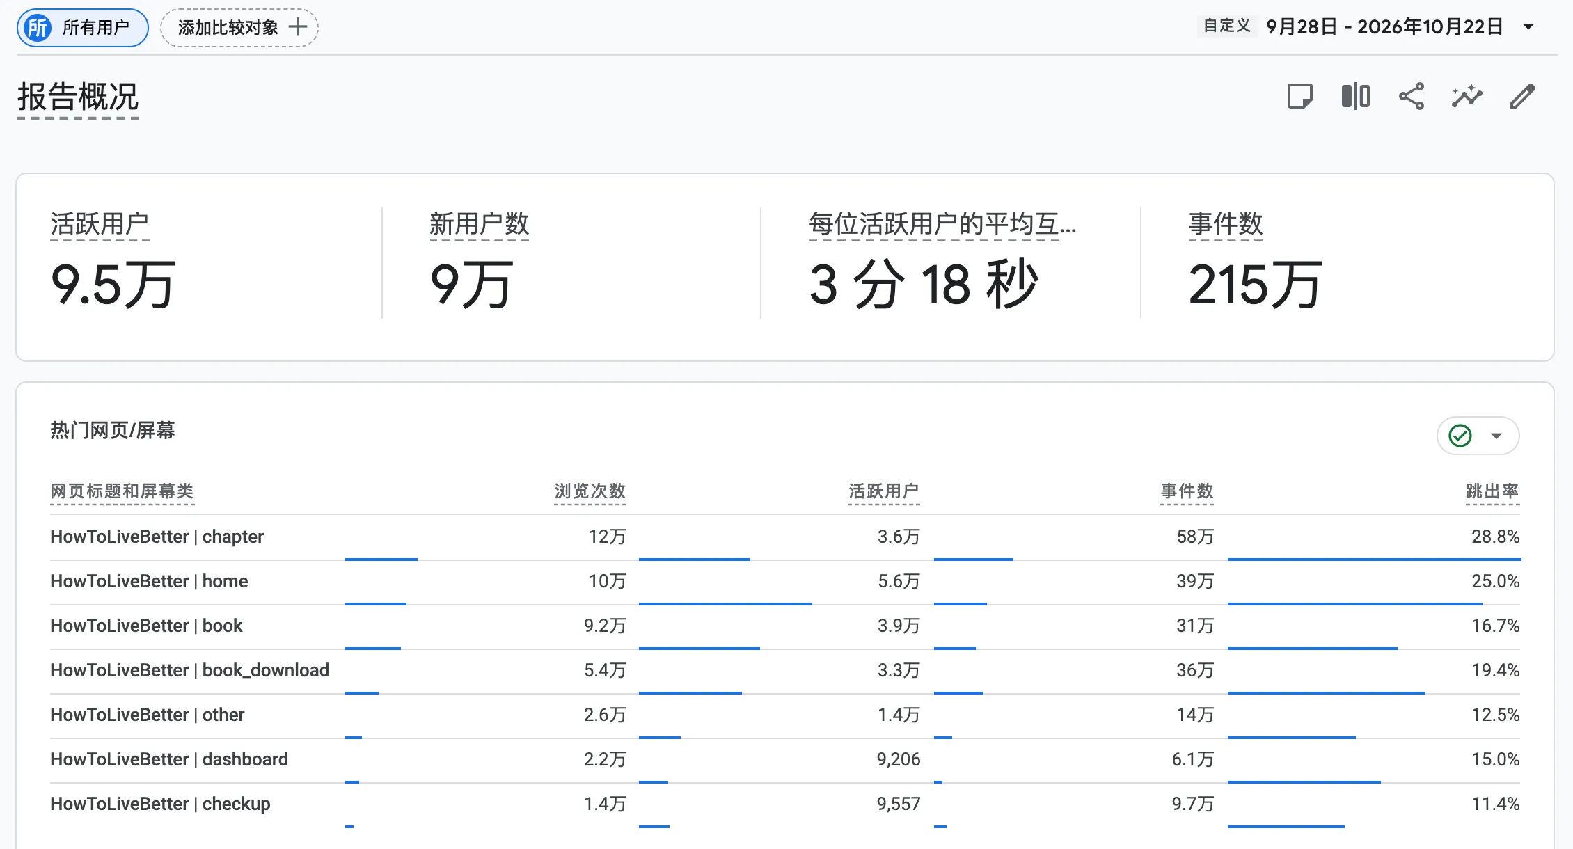The height and width of the screenshot is (849, 1573).
Task: Click the plus icon in 添加比较对象
Action: [298, 27]
